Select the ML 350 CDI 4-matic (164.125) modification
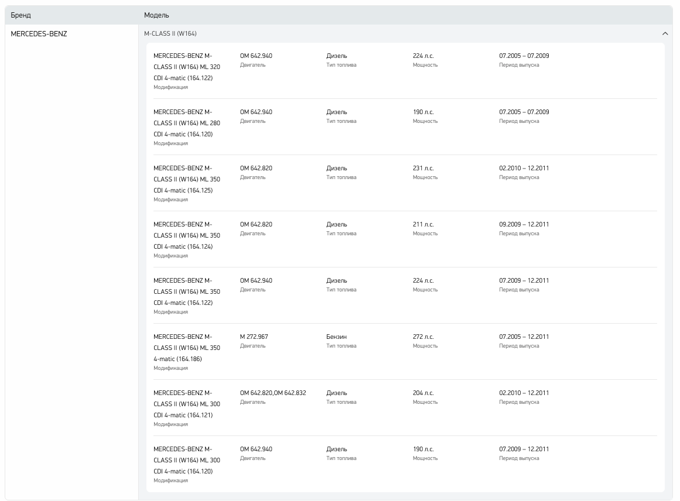680x501 pixels. [187, 179]
